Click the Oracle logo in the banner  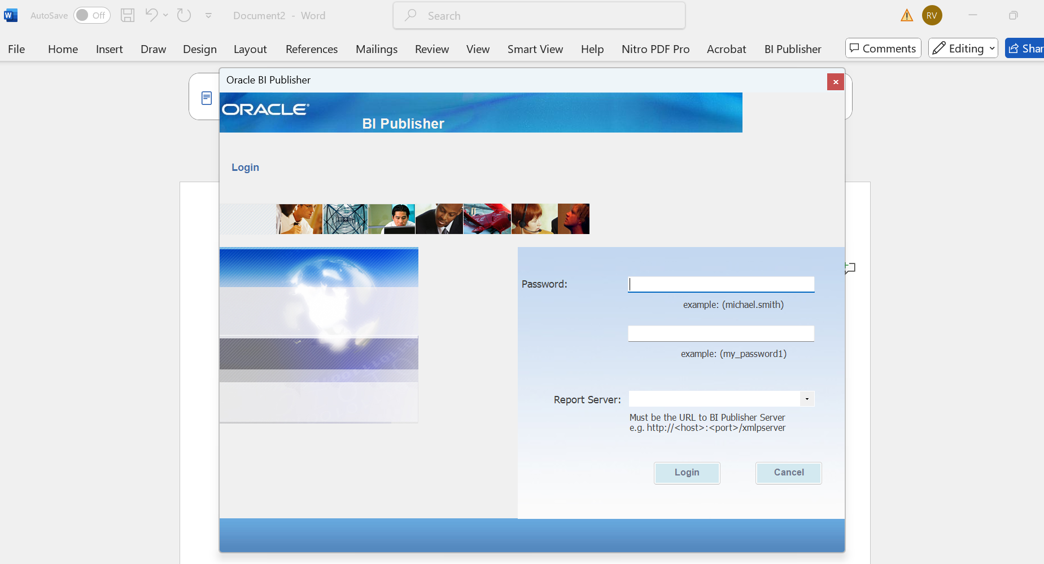click(265, 109)
